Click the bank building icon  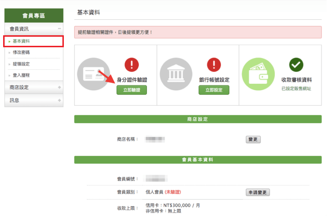click(x=176, y=74)
